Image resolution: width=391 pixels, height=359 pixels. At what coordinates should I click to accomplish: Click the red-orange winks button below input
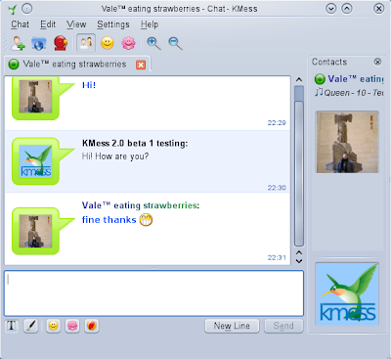click(x=92, y=326)
